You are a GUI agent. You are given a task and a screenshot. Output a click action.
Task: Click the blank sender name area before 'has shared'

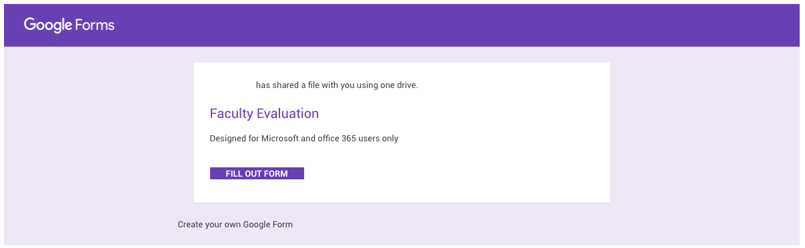(x=232, y=85)
